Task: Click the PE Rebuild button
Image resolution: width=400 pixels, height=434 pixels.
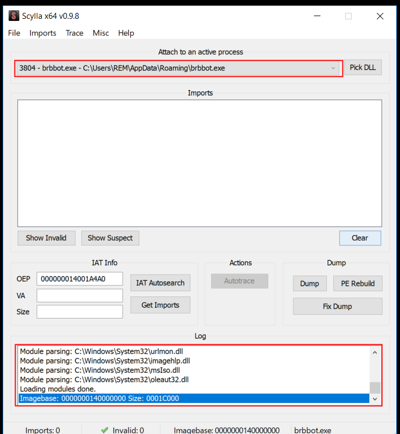Action: 358,284
